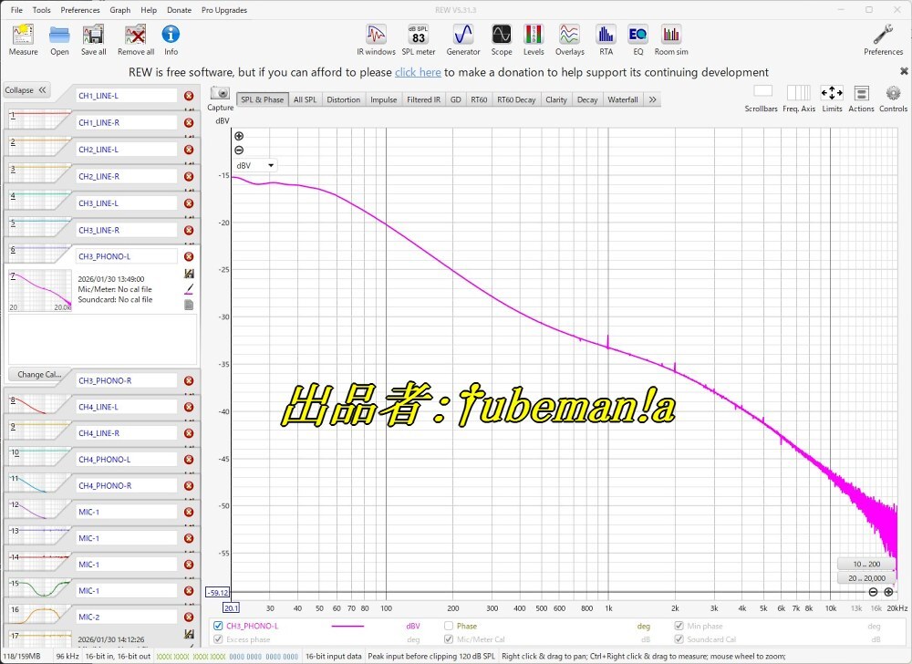
Task: Collapse the measurements panel
Action: pyautogui.click(x=26, y=90)
